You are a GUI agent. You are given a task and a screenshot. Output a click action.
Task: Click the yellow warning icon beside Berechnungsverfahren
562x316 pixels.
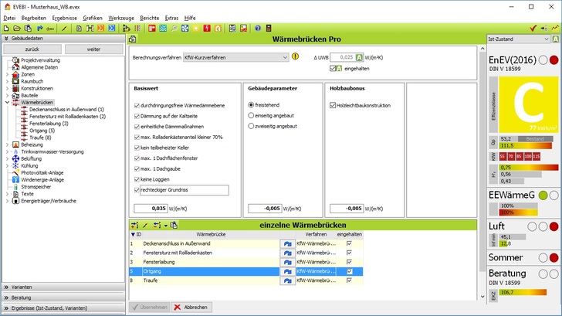tap(295, 56)
